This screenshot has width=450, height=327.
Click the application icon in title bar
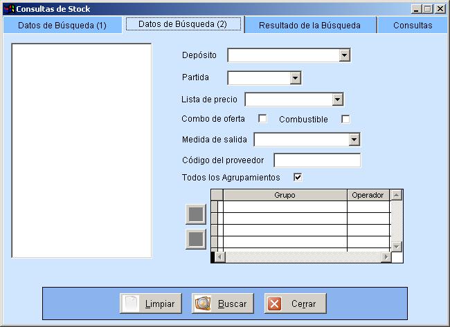[x=8, y=9]
